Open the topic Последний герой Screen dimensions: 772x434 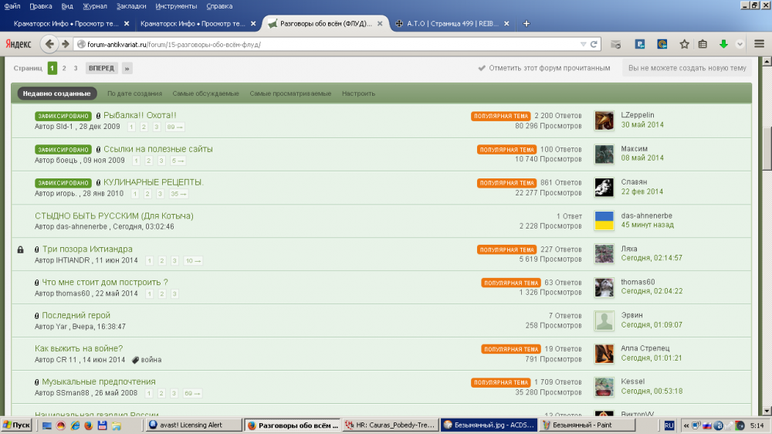pos(76,315)
